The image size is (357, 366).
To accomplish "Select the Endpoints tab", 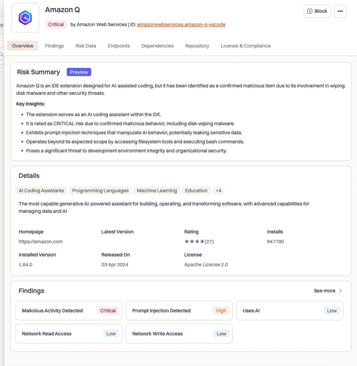I will pos(119,46).
